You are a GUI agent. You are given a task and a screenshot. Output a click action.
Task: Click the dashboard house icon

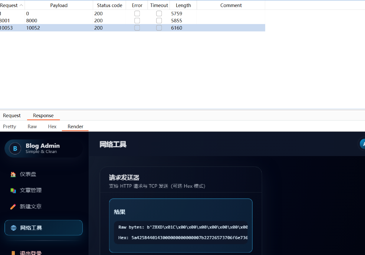(x=13, y=174)
